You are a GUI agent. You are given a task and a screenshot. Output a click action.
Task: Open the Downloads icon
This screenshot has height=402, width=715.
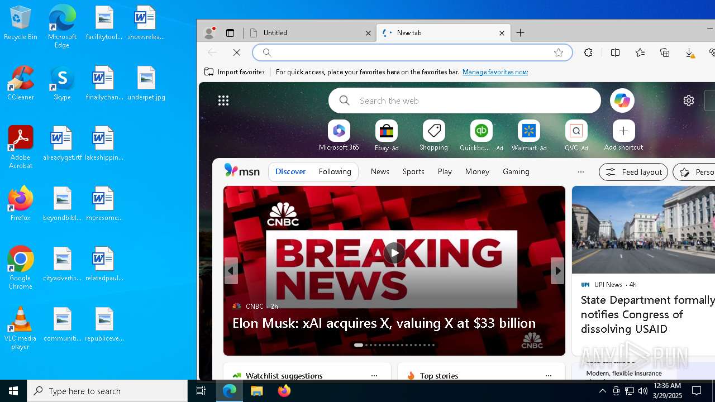point(690,52)
